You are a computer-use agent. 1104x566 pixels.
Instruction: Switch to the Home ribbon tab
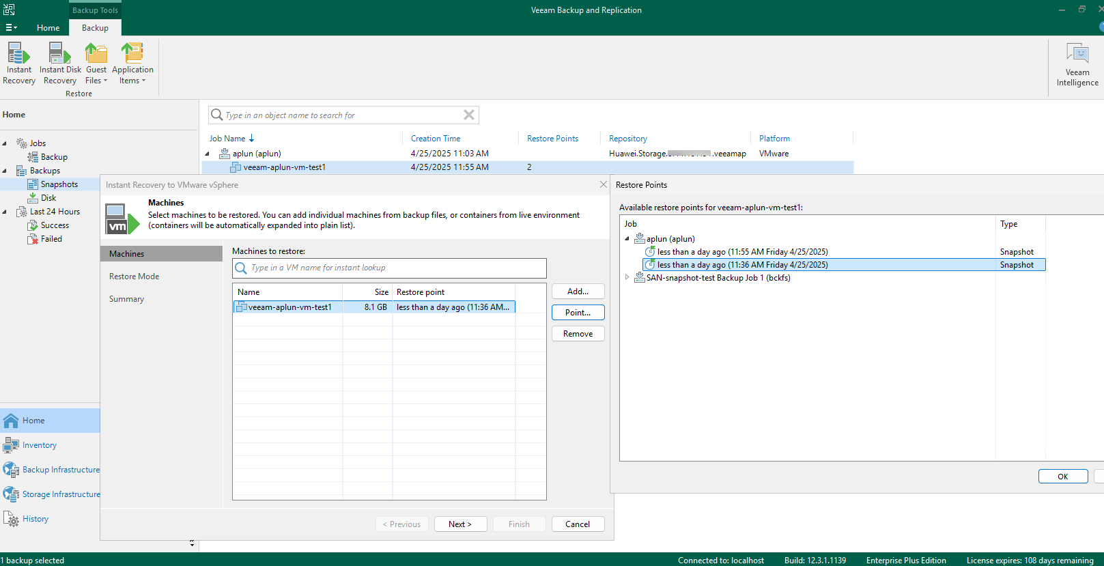(48, 28)
